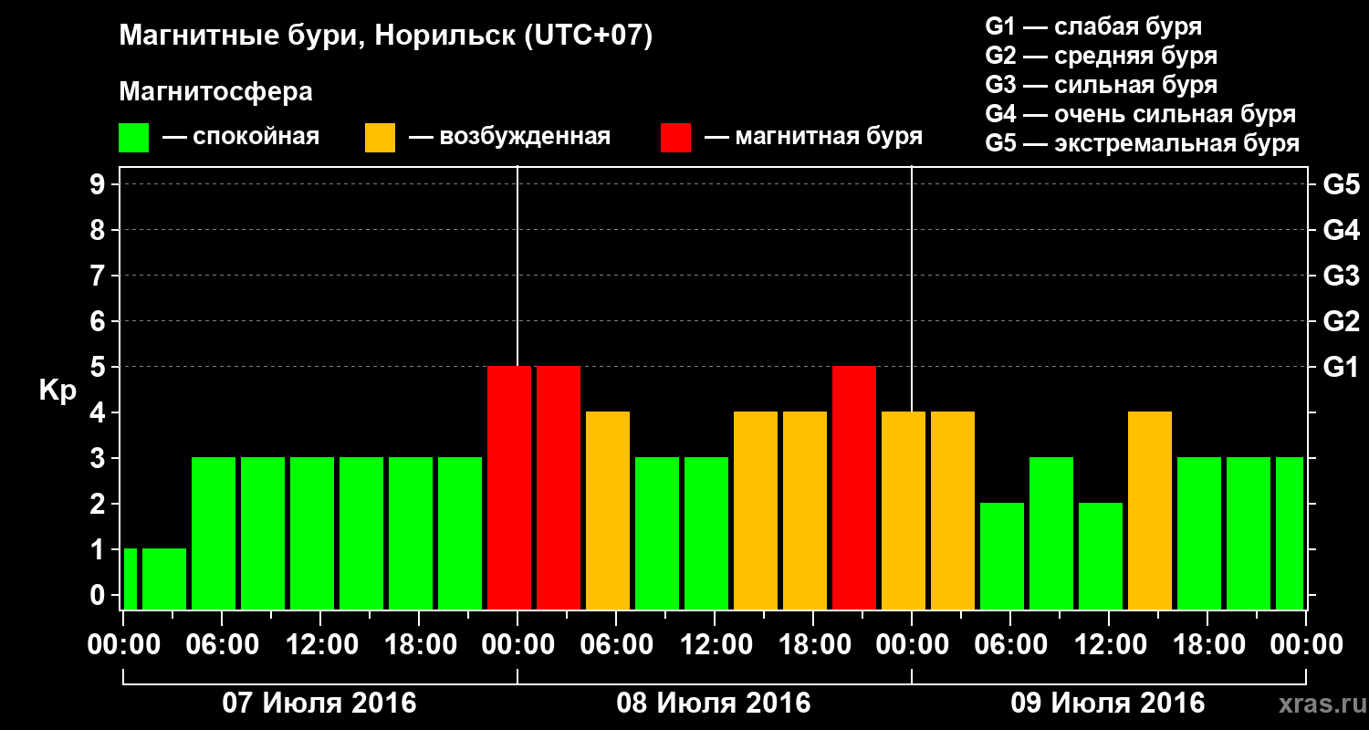
Task: Click the title 'Магнитные бури, Норильск (UTC+07)'
Action: click(386, 36)
